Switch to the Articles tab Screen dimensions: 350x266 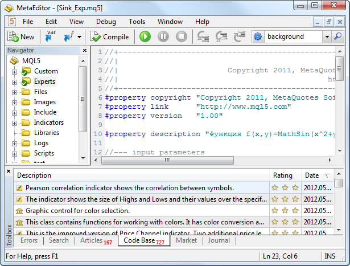coord(96,240)
